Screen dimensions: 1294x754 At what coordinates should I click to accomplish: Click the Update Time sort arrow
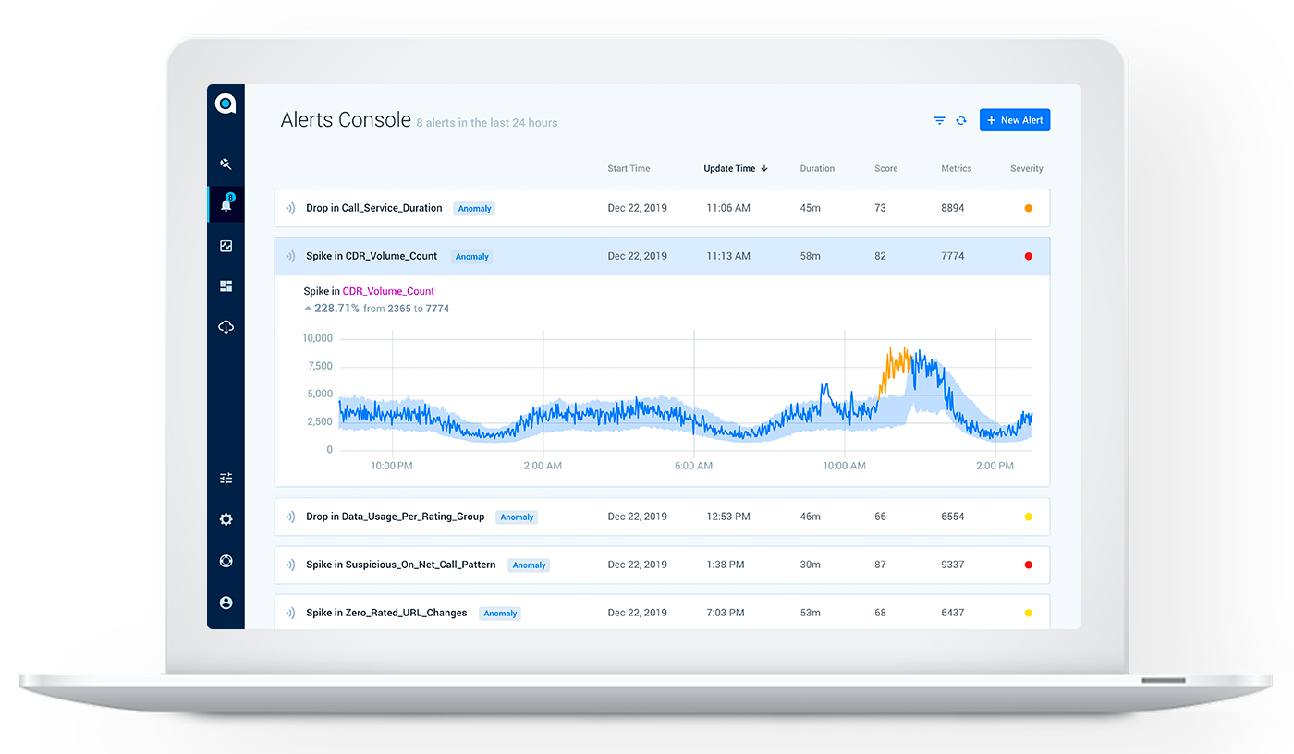tap(764, 169)
